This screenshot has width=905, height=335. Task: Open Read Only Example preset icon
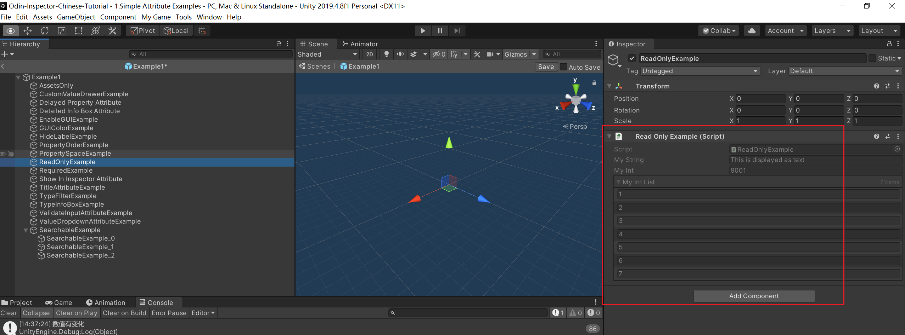tap(887, 136)
